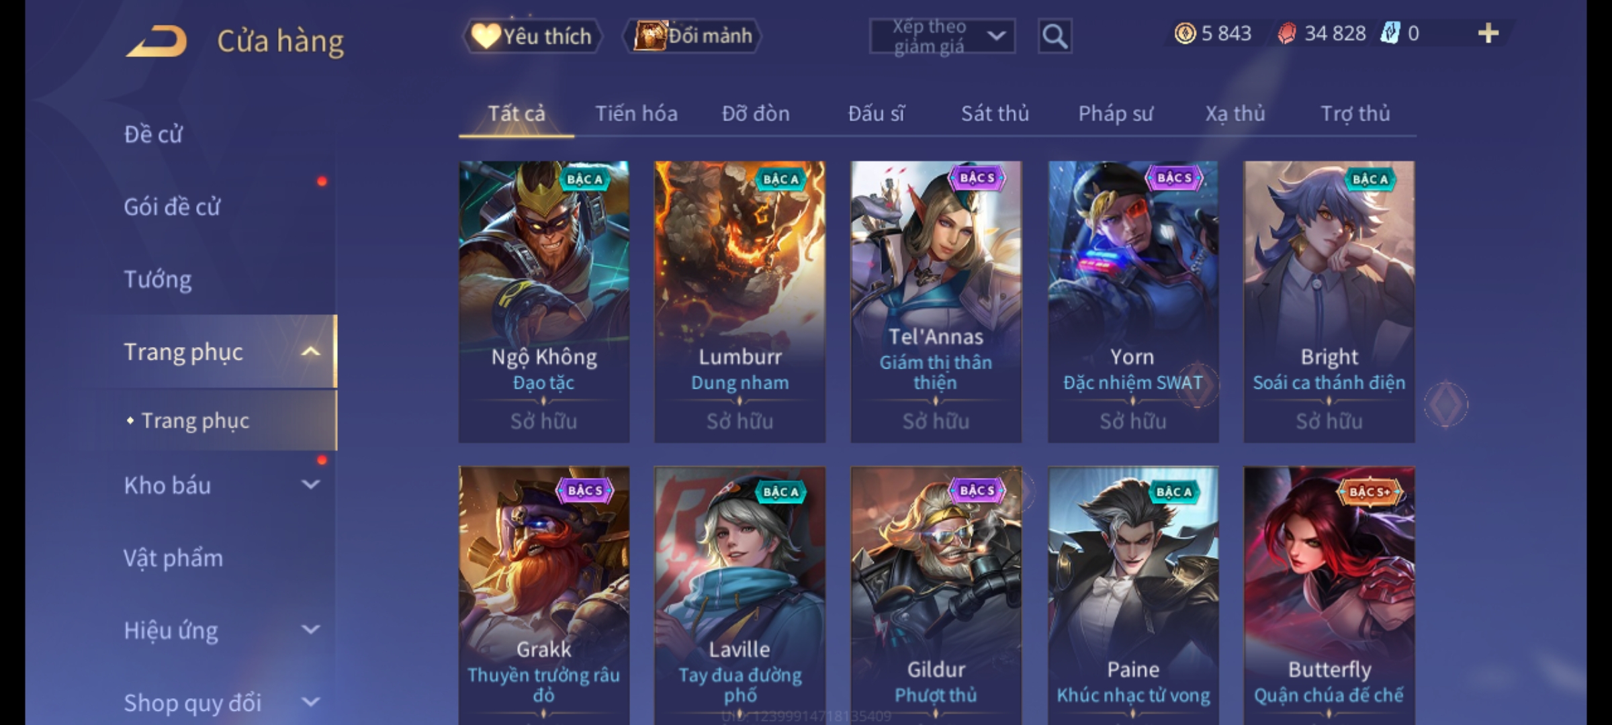
Task: Select the Pháp sư category tab
Action: (x=1115, y=114)
